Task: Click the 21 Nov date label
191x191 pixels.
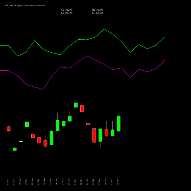Action: pyautogui.click(x=38, y=182)
